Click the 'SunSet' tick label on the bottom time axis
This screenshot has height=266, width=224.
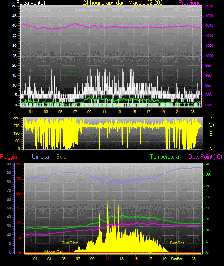[176, 259]
